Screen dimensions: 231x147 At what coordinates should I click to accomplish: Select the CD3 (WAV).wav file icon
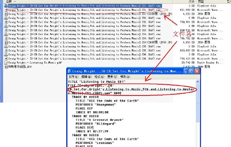tap(6, 30)
